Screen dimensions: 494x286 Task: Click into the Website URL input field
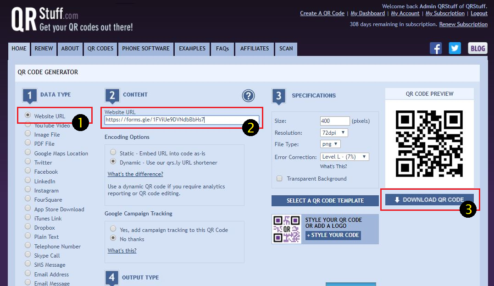coord(182,120)
